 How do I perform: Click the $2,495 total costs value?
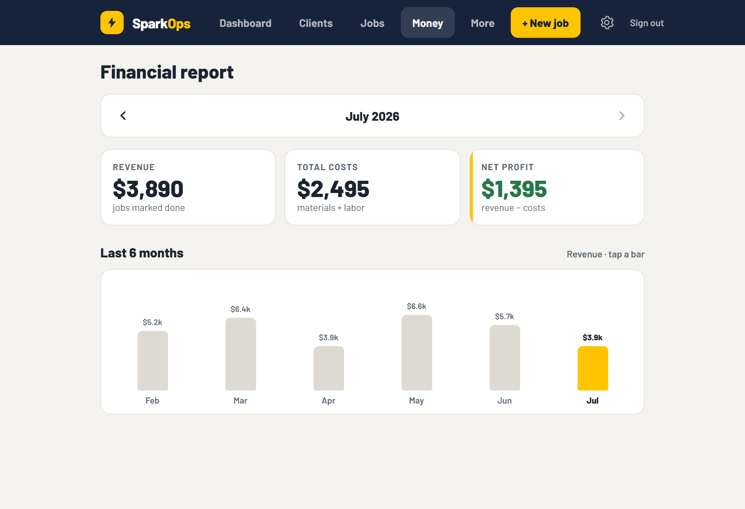click(x=333, y=189)
